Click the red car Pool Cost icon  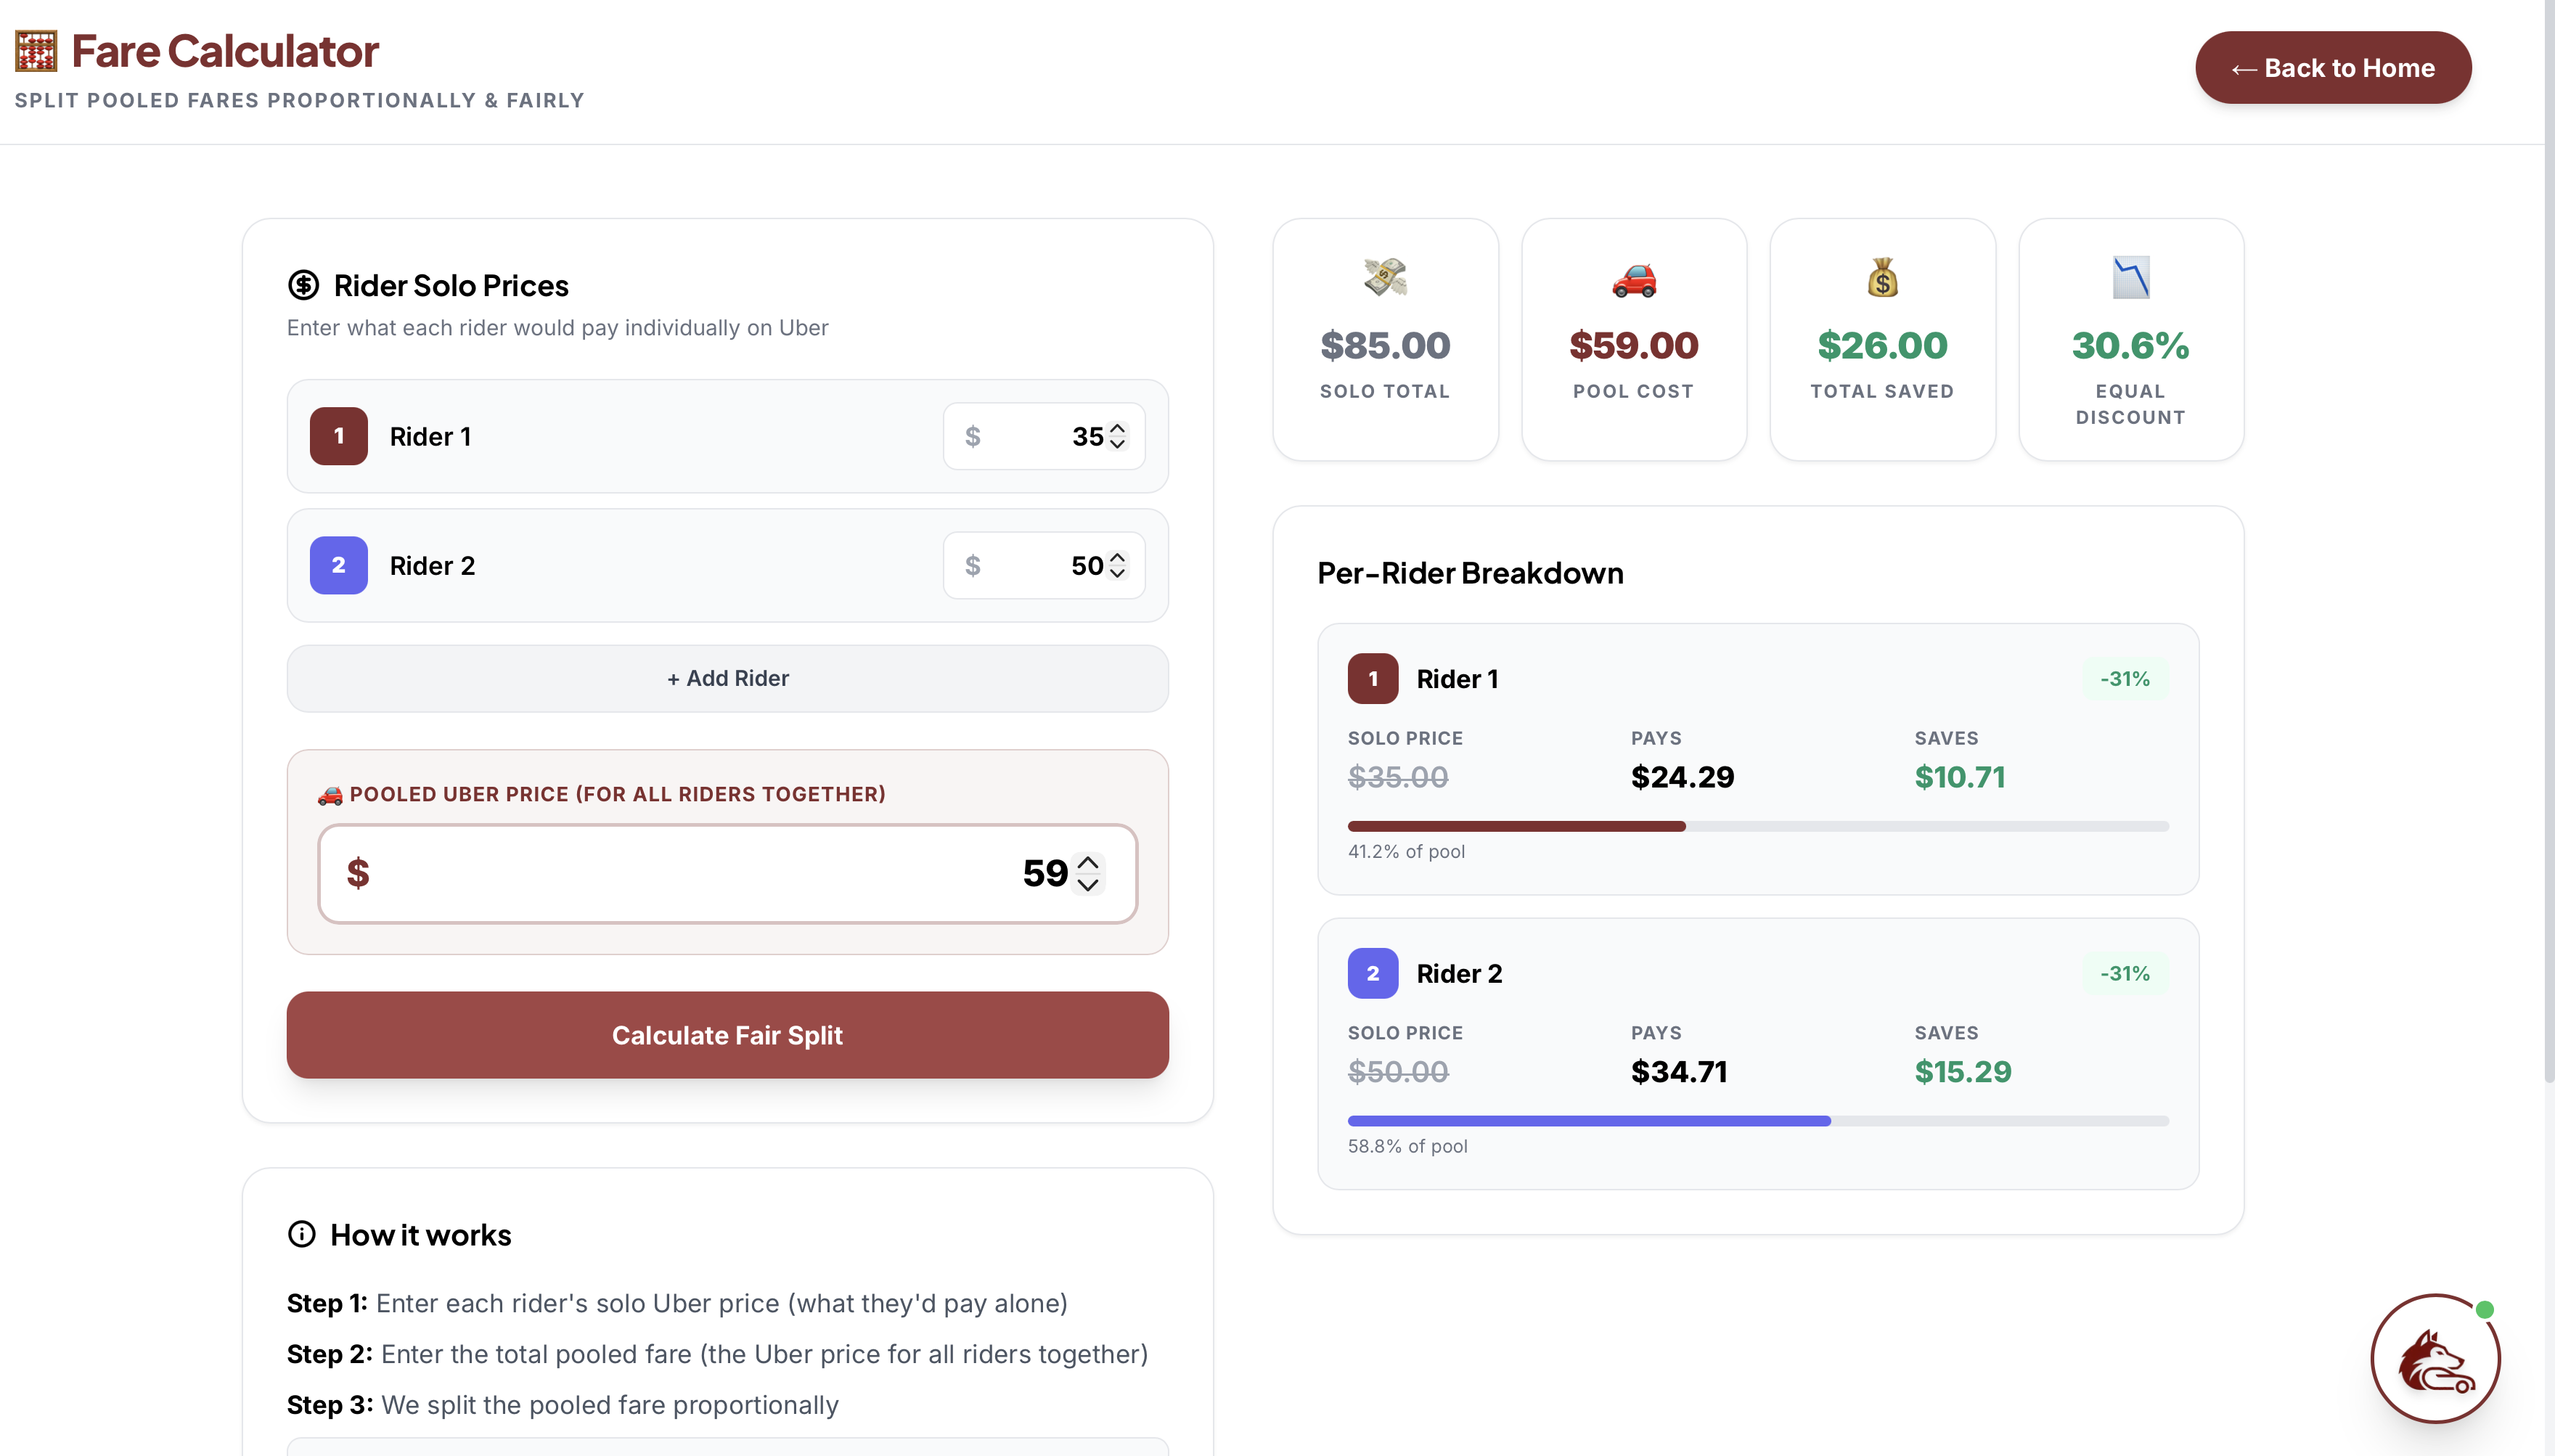1633,280
